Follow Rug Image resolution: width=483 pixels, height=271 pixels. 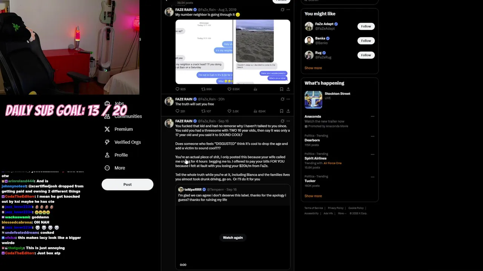(x=366, y=55)
